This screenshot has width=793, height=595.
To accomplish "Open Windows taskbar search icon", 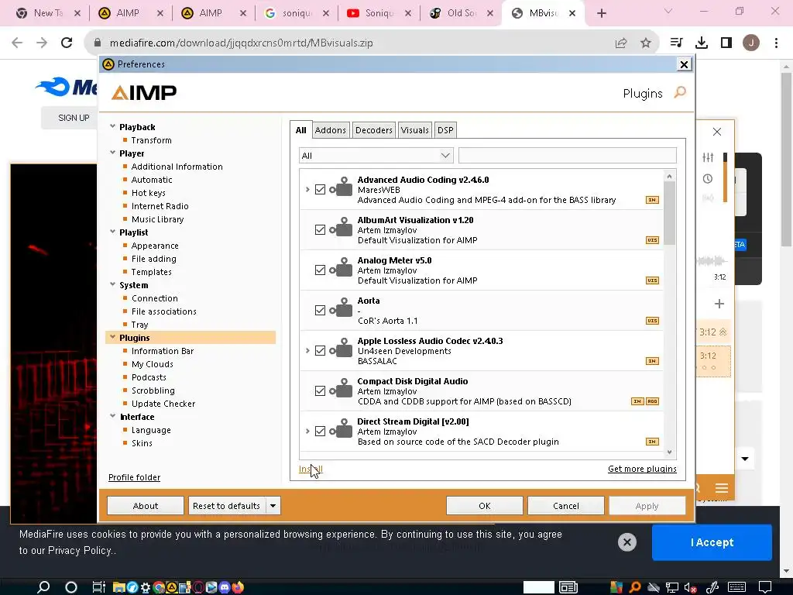I will (43, 587).
